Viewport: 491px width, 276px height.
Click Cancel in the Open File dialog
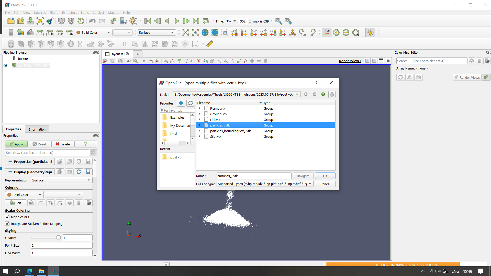pyautogui.click(x=325, y=184)
